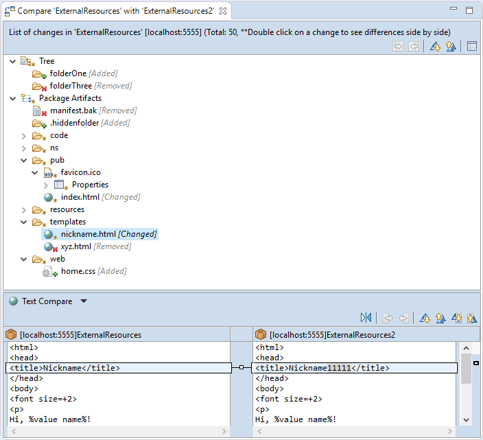Click Next Change icon in Text Compare toolbar
This screenshot has height=440, width=483.
click(456, 318)
